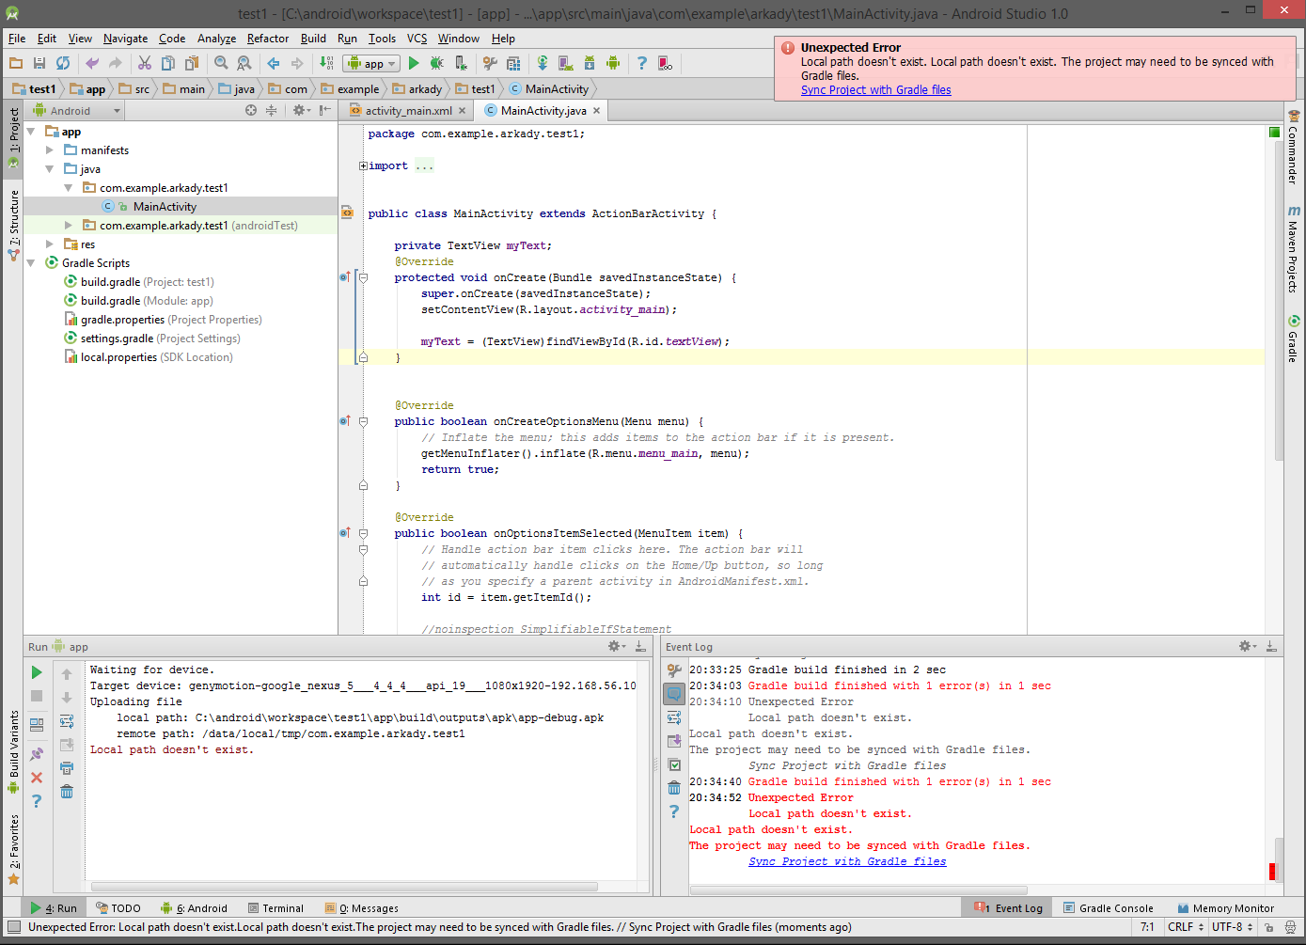
Task: Open the Memory Monitor button
Action: 1226,908
